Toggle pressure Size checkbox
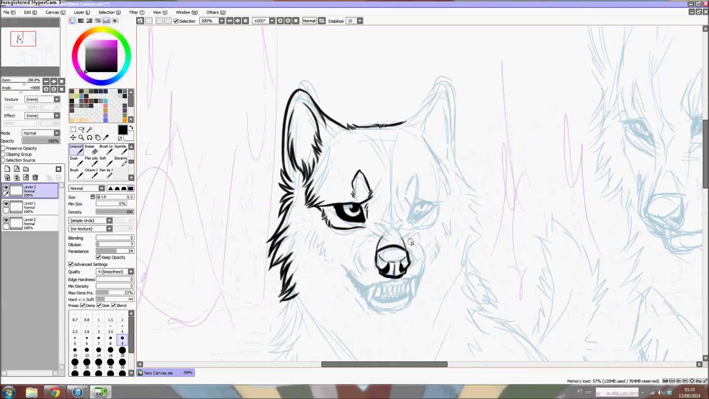The width and height of the screenshot is (709, 399). coord(99,306)
